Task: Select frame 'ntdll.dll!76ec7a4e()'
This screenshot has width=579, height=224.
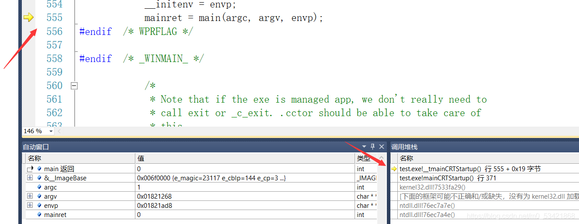Action: [x=427, y=215]
